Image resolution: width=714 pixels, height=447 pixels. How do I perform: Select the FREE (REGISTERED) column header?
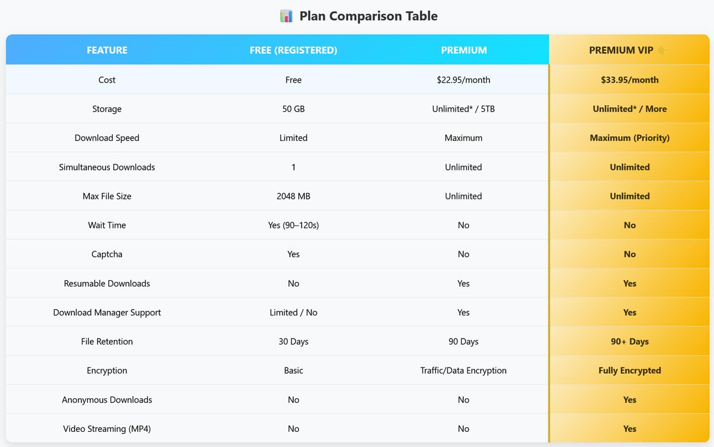pos(293,50)
